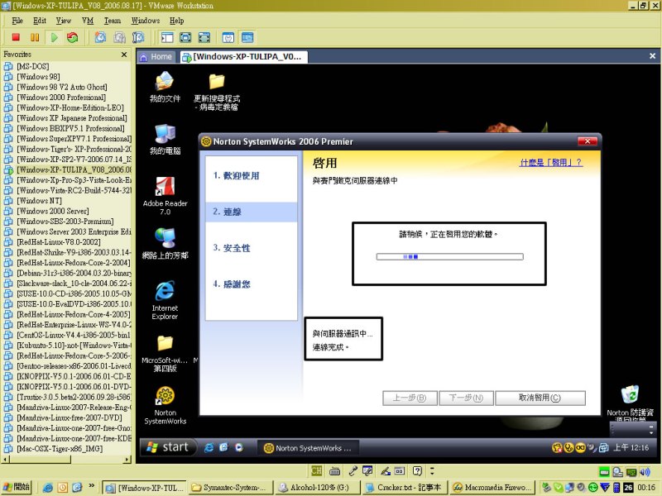Click the 什麼是「啓用」? help link

pos(551,162)
